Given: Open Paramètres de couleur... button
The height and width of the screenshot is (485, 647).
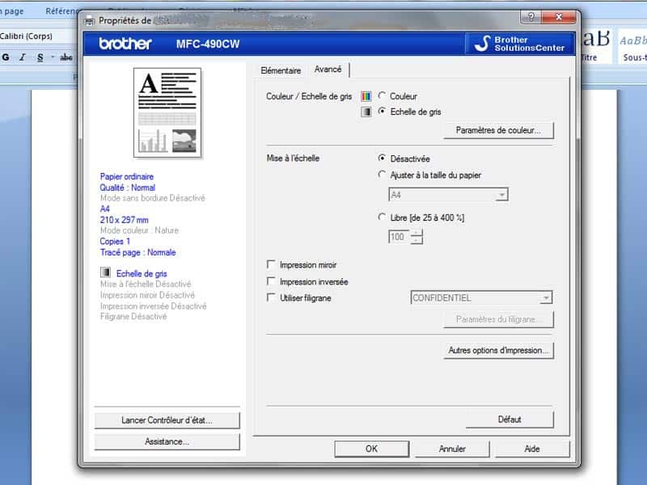Looking at the screenshot, I should 498,130.
